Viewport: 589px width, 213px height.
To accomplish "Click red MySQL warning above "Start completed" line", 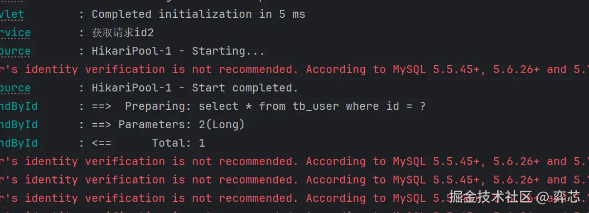I will [x=294, y=70].
